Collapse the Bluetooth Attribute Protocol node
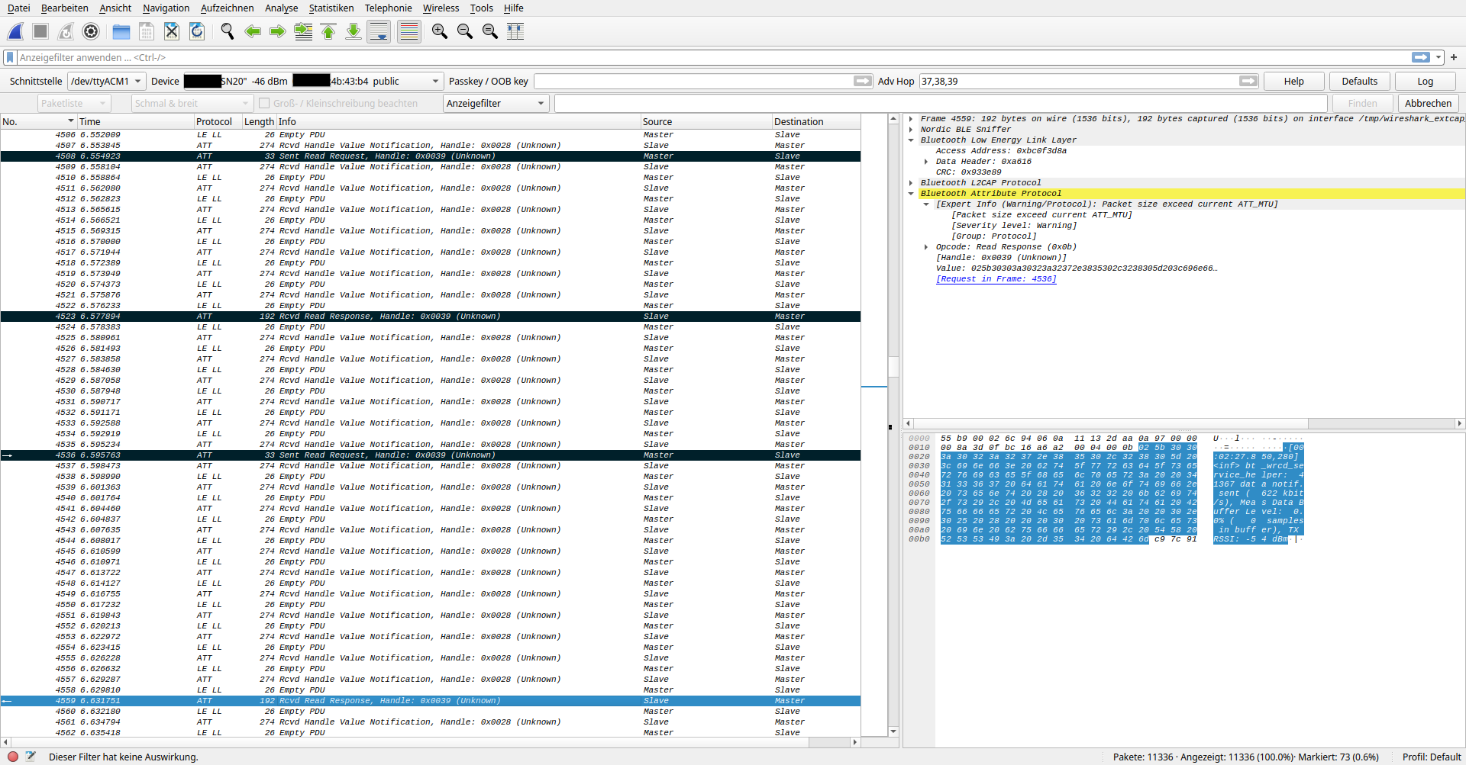This screenshot has width=1466, height=765. (910, 193)
